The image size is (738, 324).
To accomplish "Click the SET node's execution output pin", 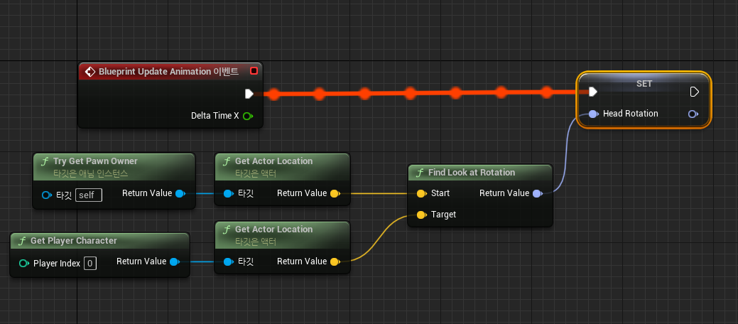I will click(x=695, y=92).
